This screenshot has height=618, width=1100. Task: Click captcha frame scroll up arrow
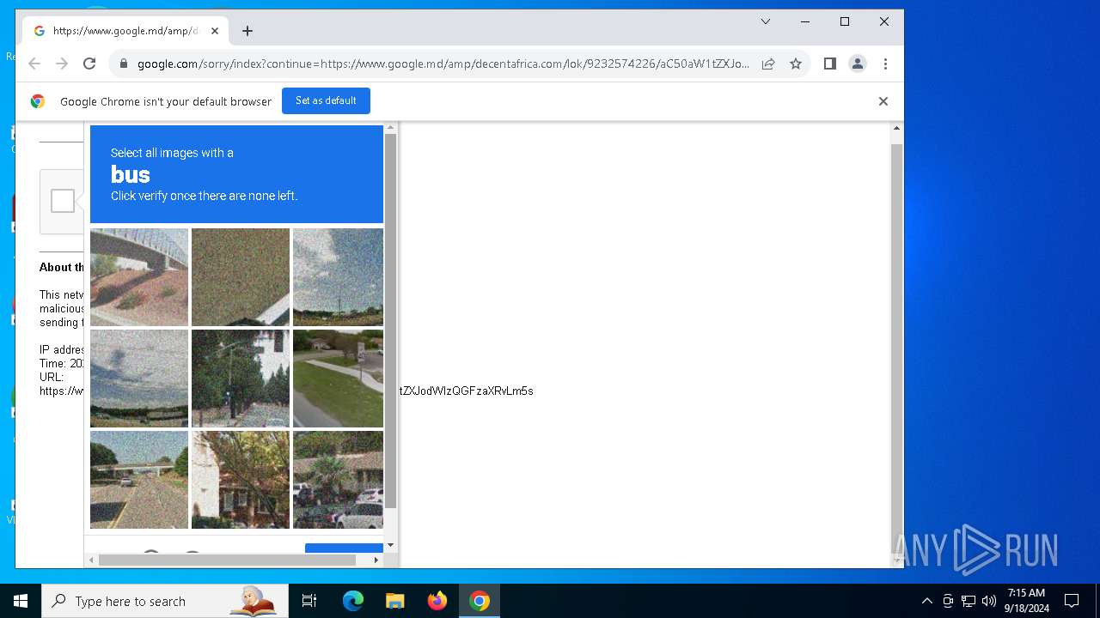coord(391,128)
